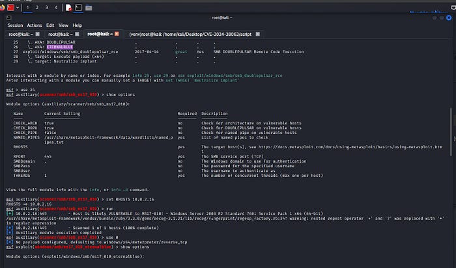The image size is (456, 268).
Task: Switch to workspace 4
Action: (56, 8)
